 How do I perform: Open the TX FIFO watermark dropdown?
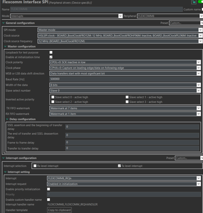click(x=125, y=108)
